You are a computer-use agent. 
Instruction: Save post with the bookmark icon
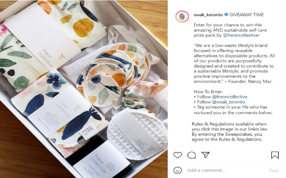point(275,155)
